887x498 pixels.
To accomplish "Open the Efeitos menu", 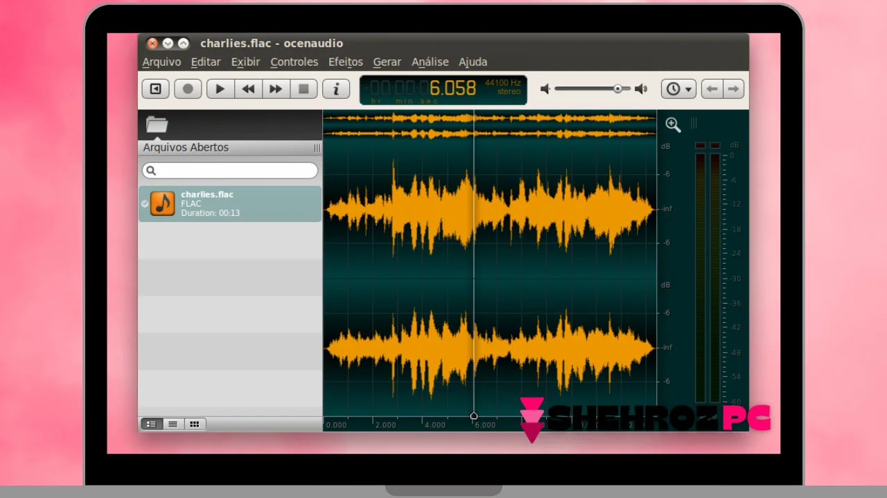I will [346, 62].
